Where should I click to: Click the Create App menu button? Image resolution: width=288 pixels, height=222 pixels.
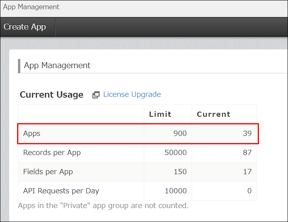click(x=25, y=27)
